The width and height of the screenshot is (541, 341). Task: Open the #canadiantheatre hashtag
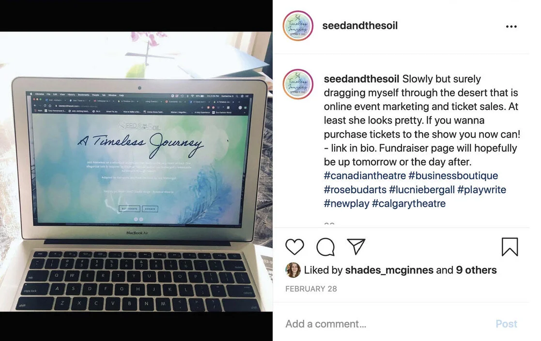pyautogui.click(x=365, y=176)
